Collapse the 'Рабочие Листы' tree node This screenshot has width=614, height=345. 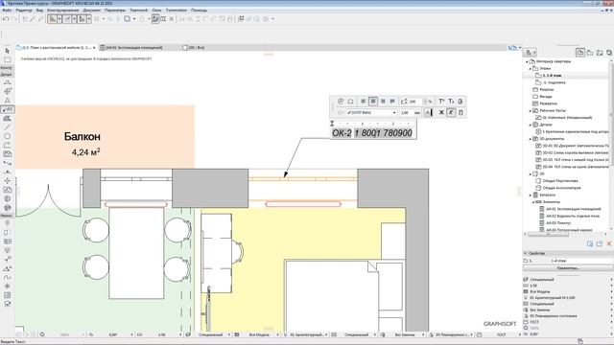pos(531,111)
